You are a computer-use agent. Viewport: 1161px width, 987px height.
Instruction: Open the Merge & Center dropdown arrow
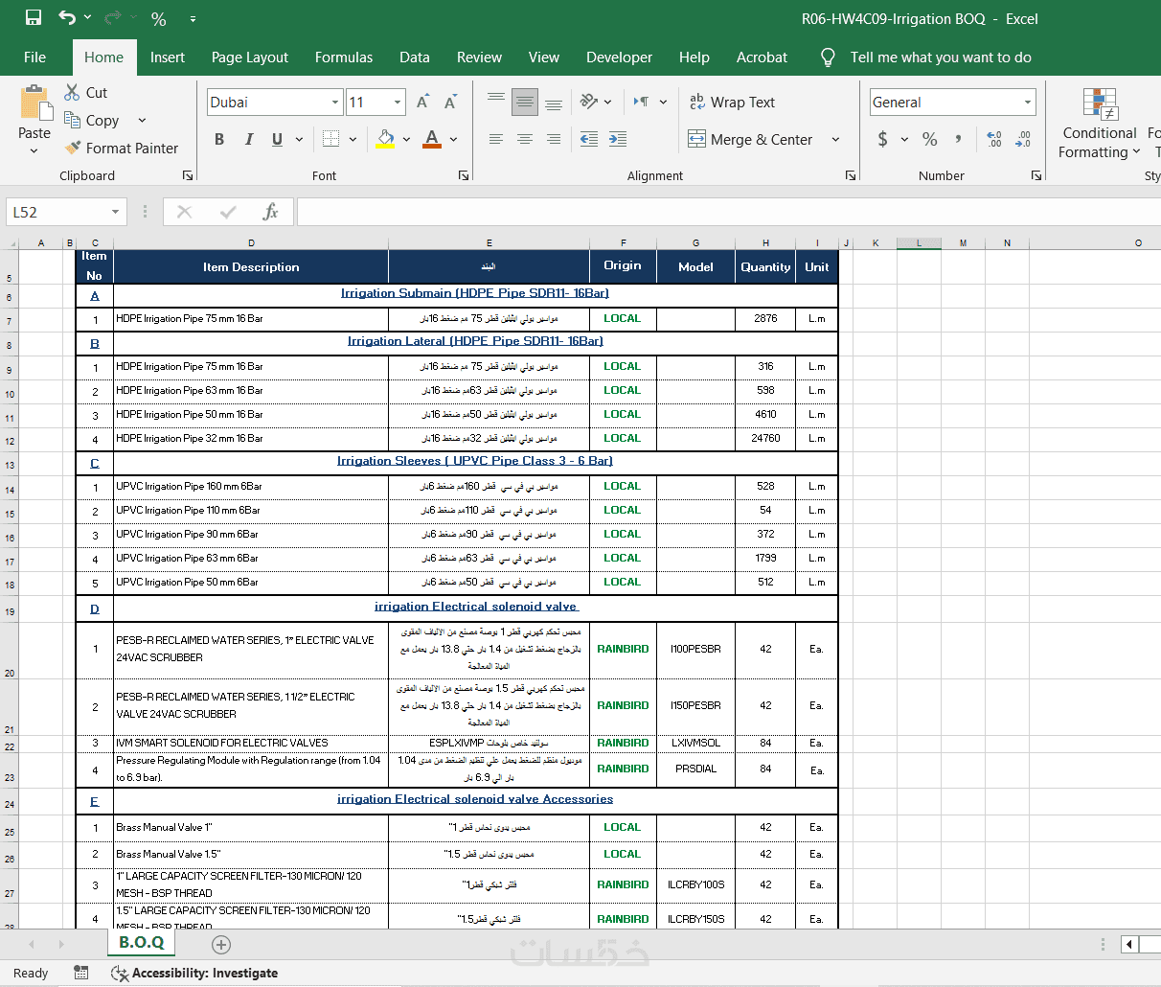835,139
